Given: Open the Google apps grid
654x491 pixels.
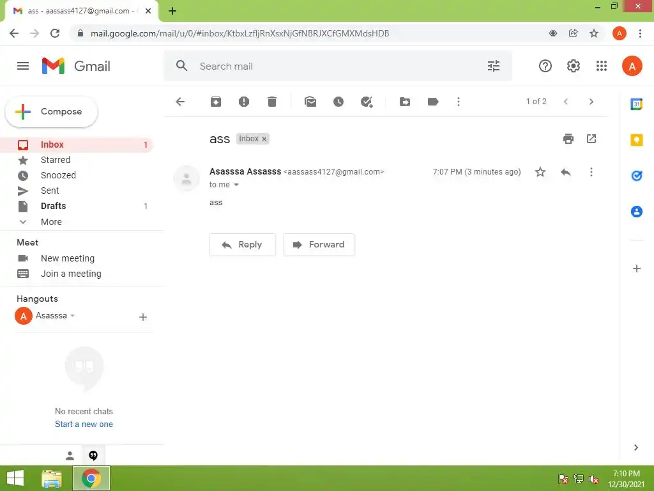Looking at the screenshot, I should pos(602,66).
